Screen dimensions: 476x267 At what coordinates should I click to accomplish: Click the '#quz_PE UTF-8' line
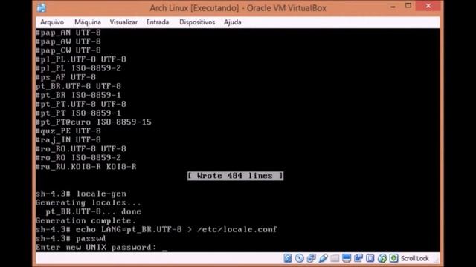click(x=68, y=131)
